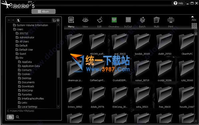199x125 pixels.
Task: Go up one folder level
Action: pos(18,20)
